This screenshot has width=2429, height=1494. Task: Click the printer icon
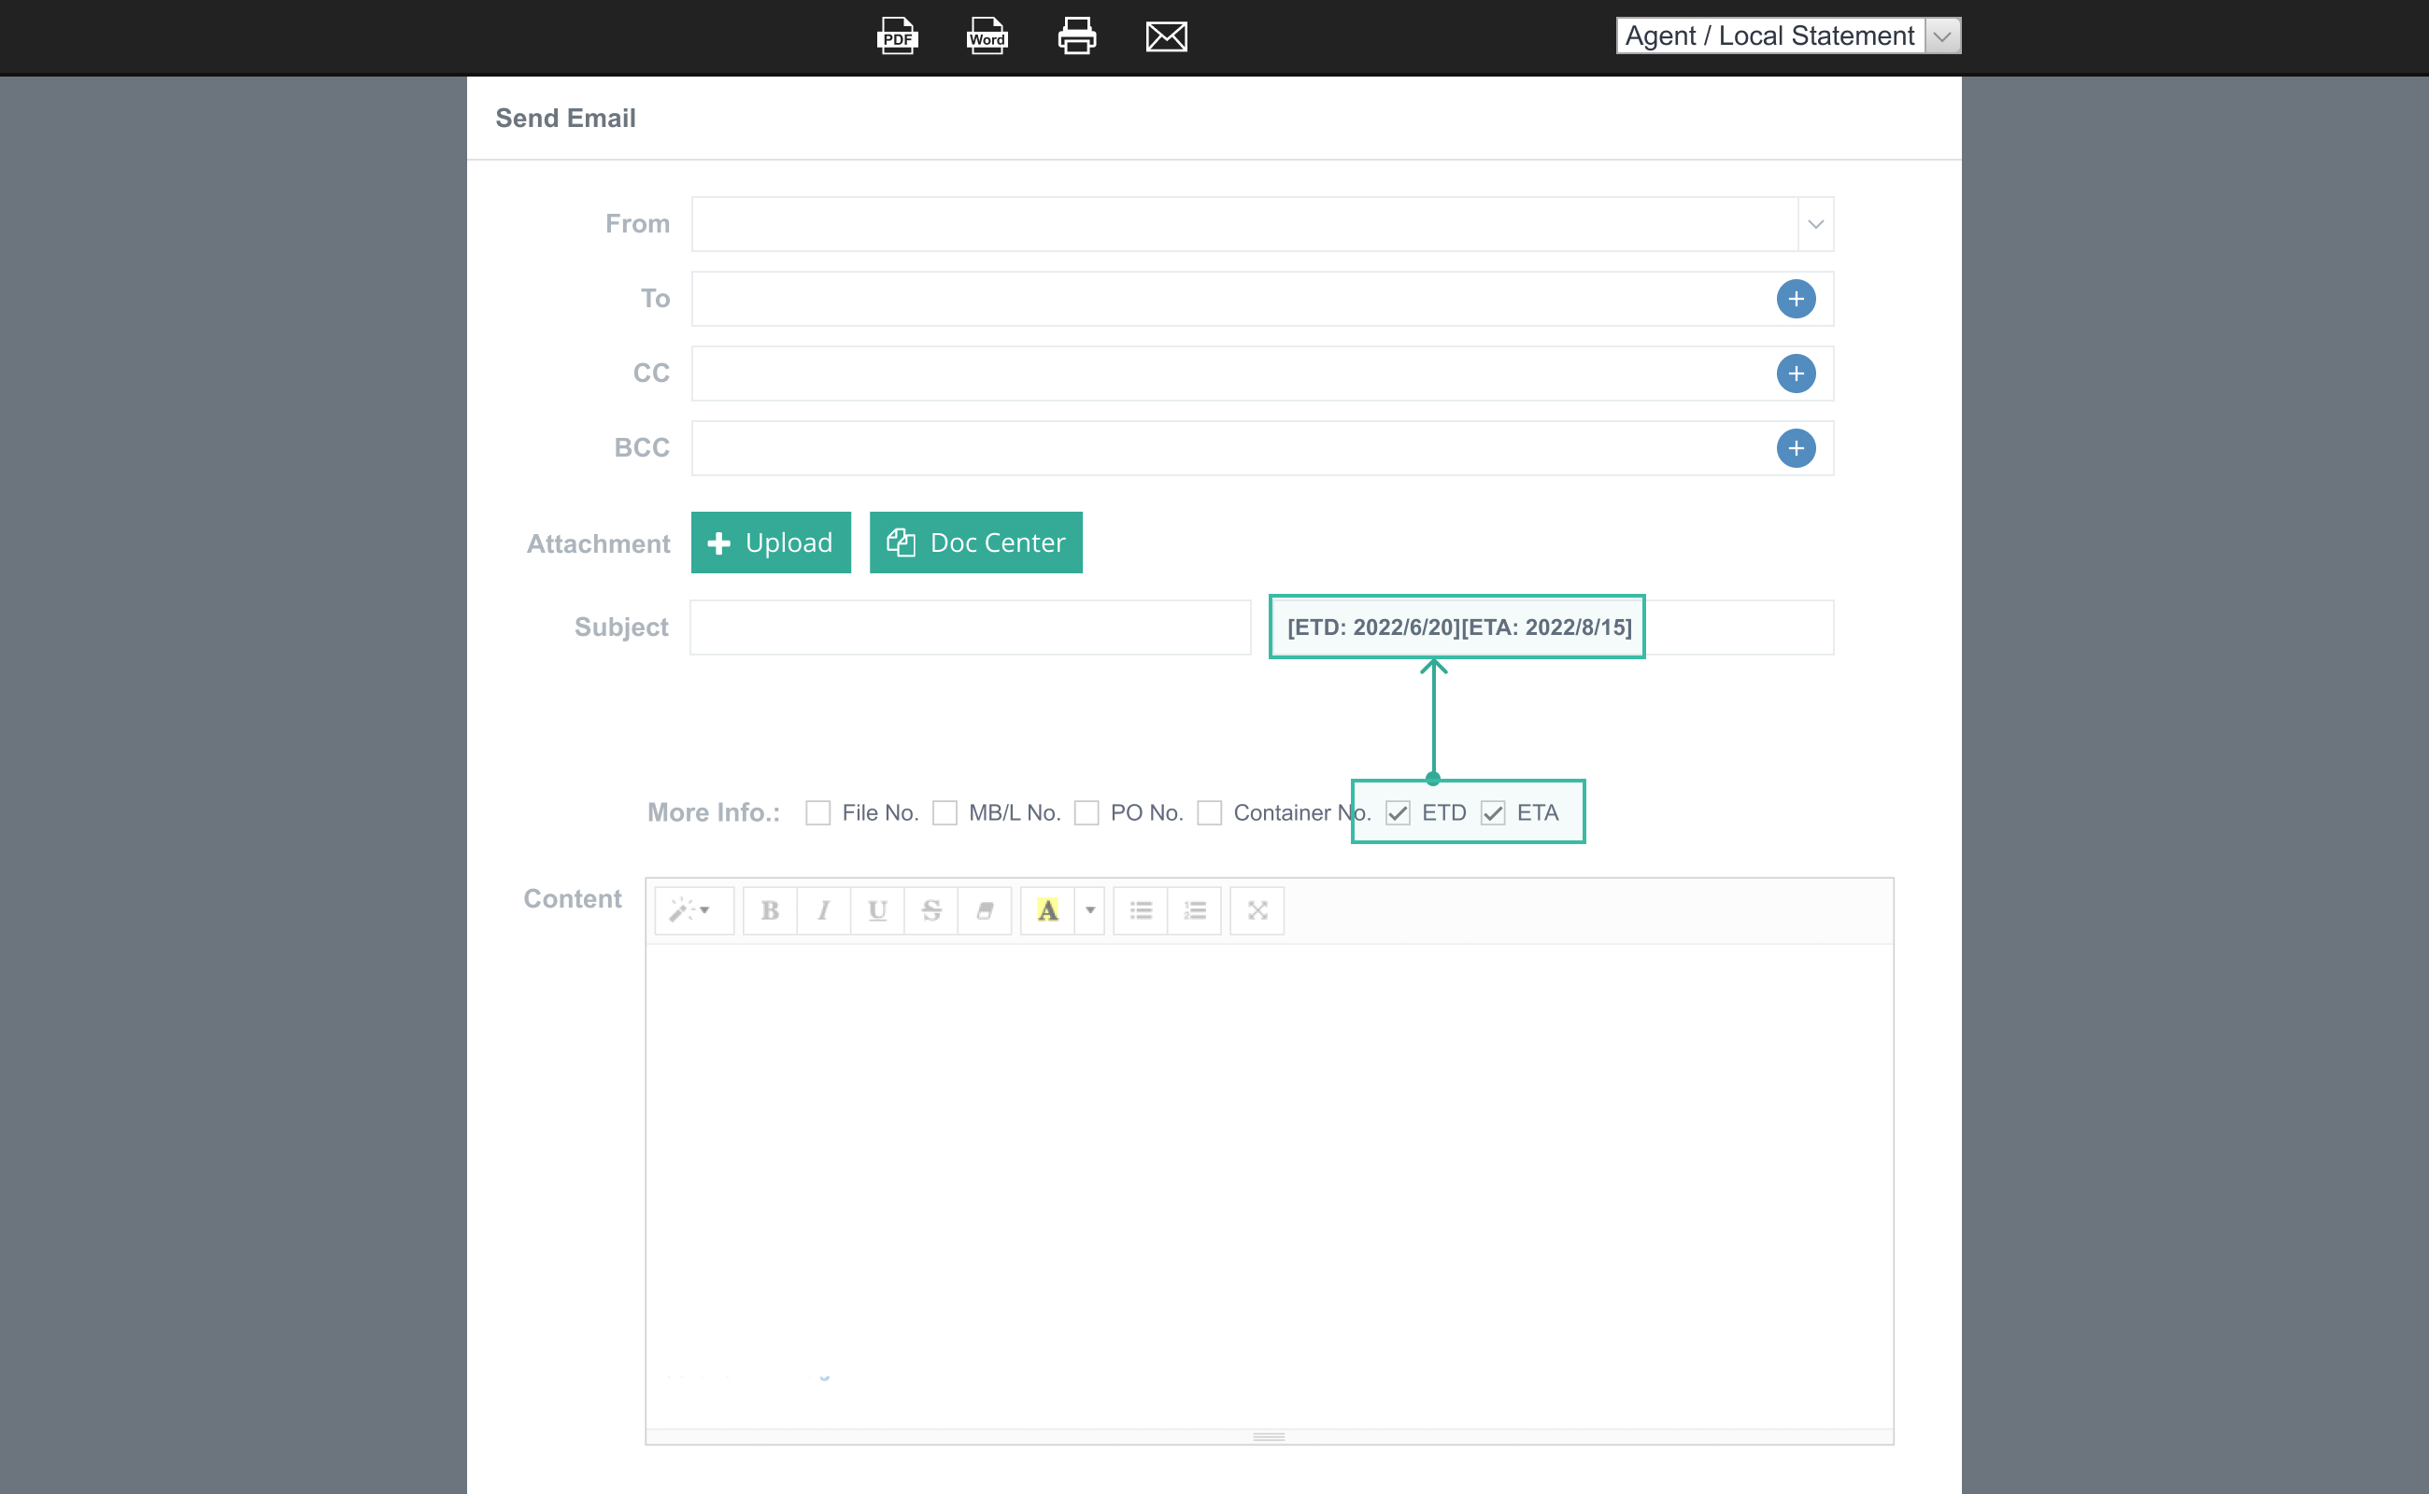[1076, 36]
